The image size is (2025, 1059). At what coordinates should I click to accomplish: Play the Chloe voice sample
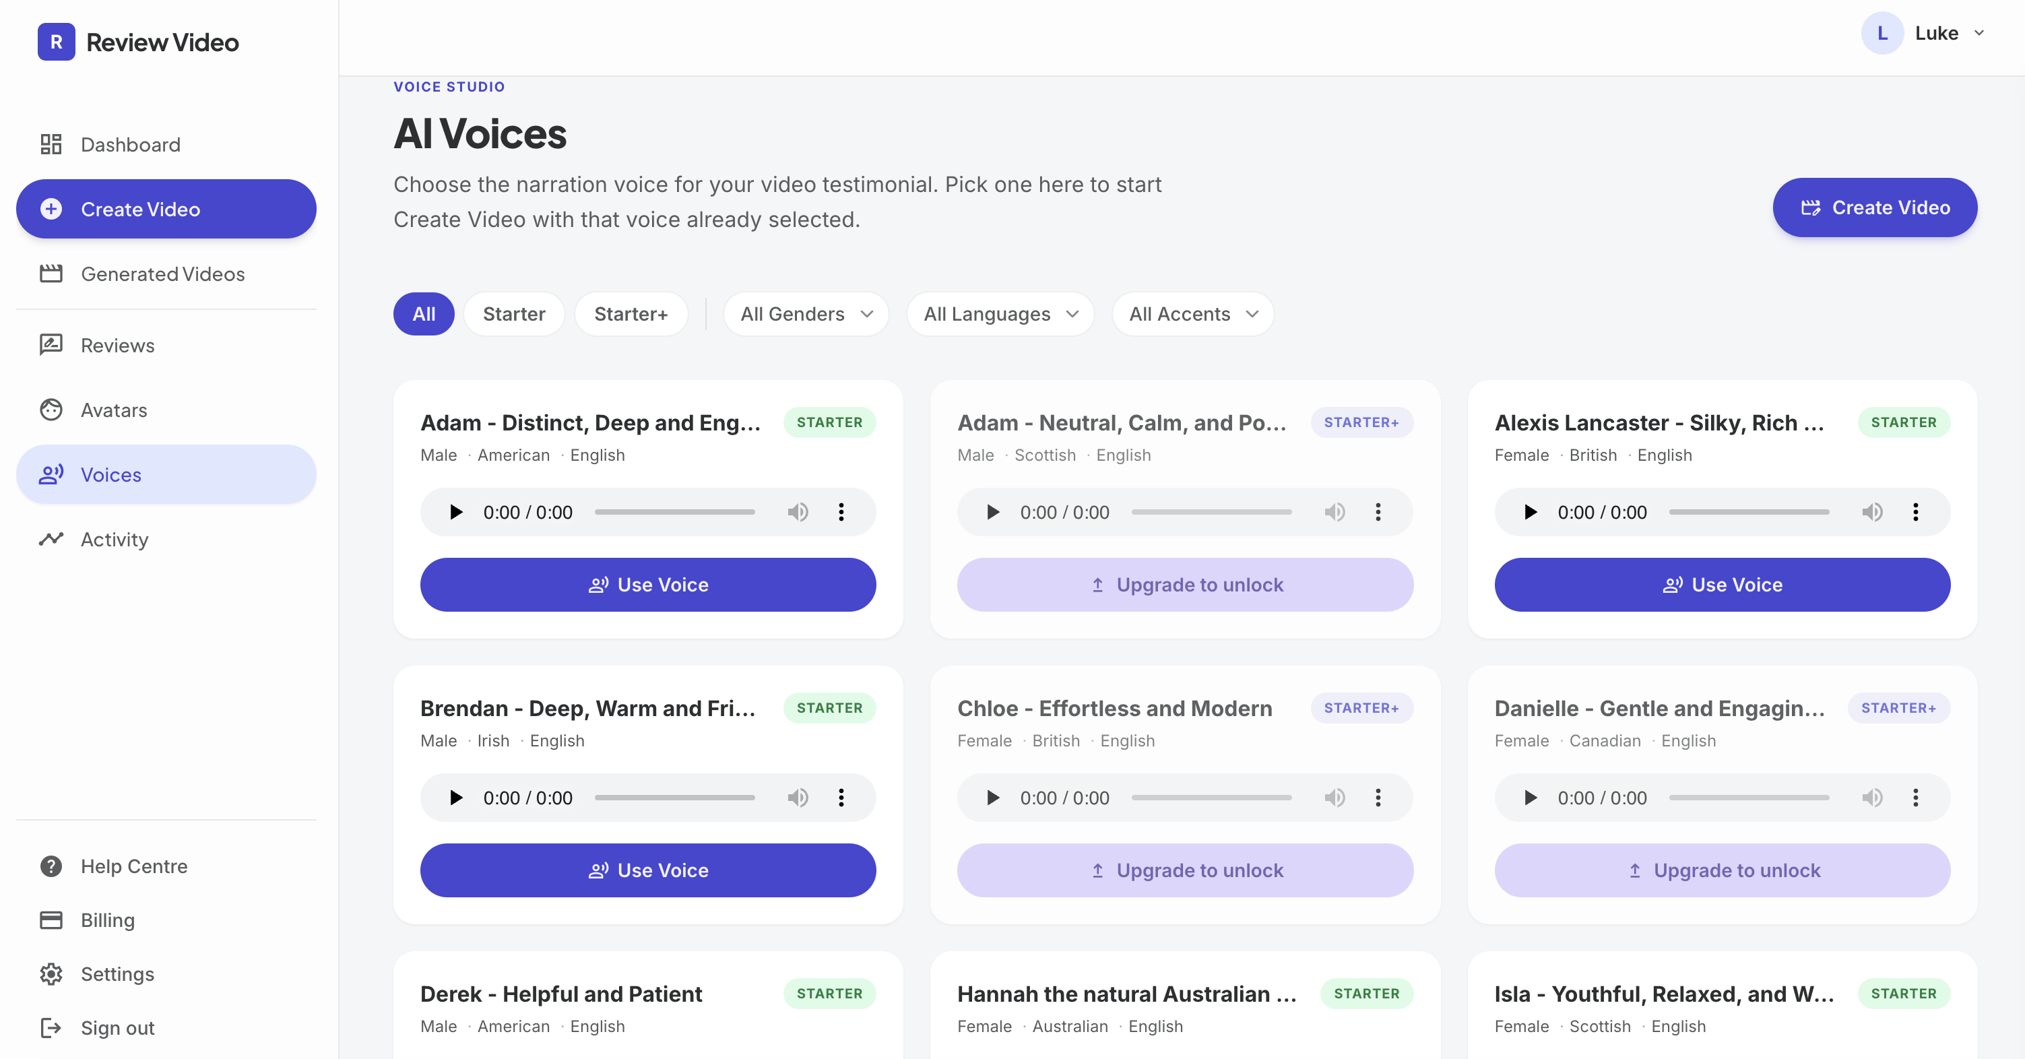coord(993,798)
